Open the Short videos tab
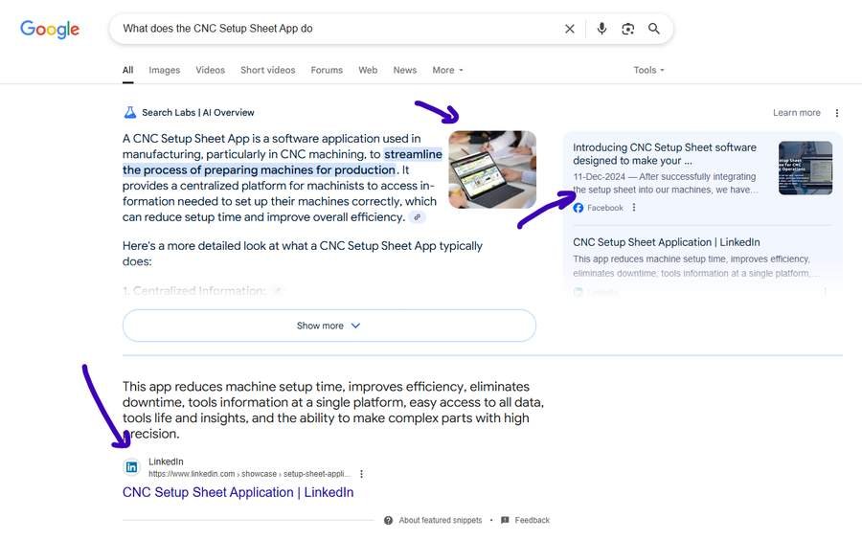The height and width of the screenshot is (540, 862). click(x=268, y=70)
